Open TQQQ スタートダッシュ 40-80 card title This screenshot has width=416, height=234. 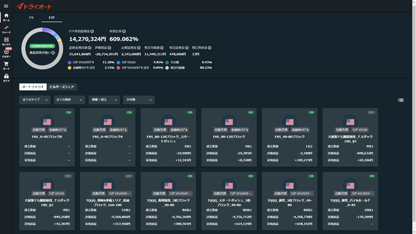tap(229, 202)
